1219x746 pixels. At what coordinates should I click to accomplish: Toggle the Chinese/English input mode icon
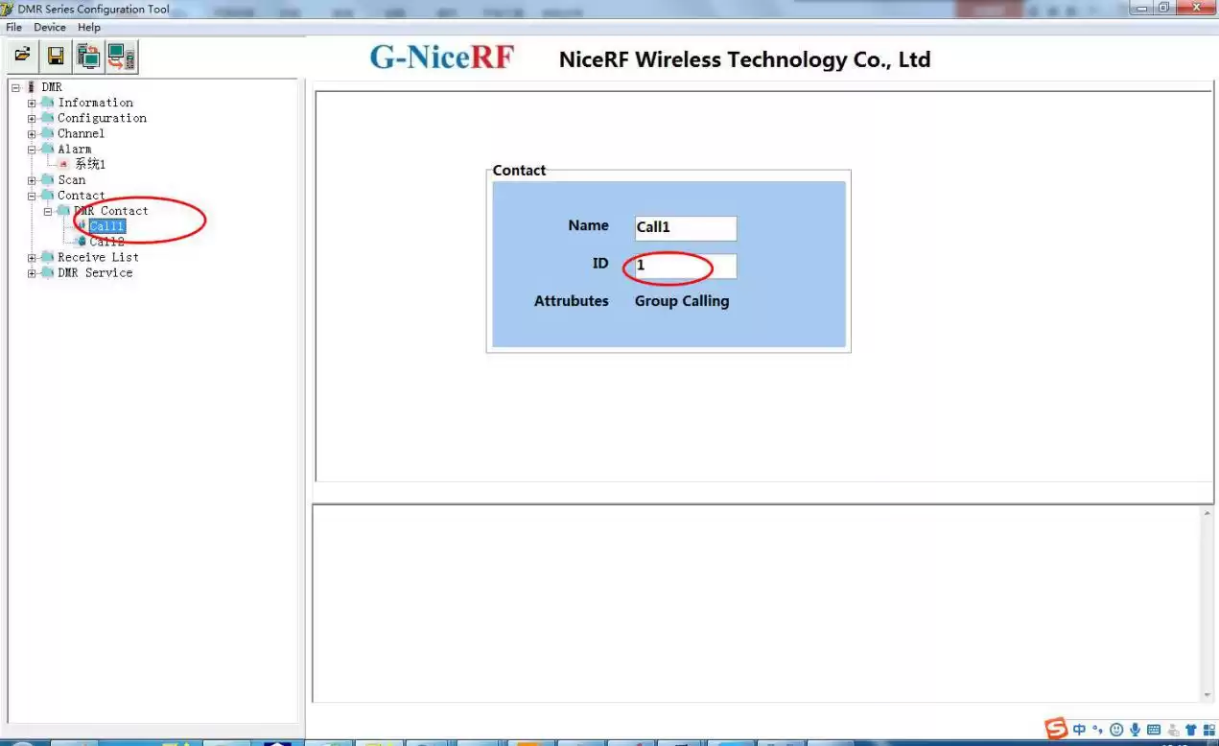pos(1080,731)
